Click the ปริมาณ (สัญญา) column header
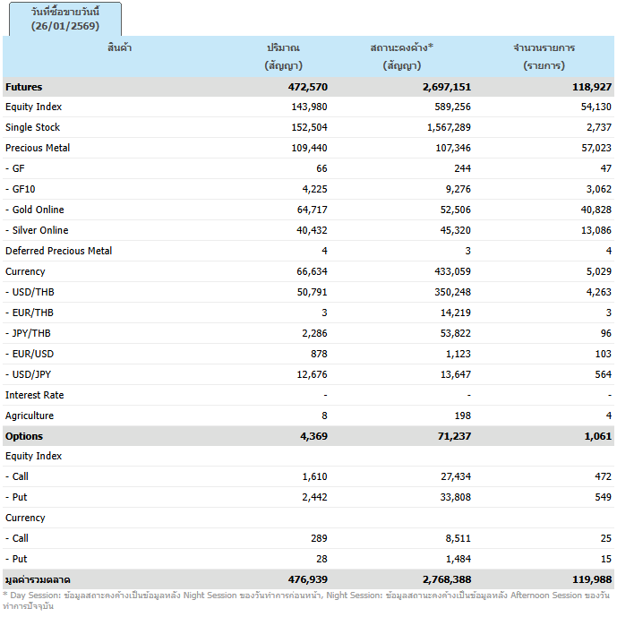The width and height of the screenshot is (617, 617). [x=283, y=56]
